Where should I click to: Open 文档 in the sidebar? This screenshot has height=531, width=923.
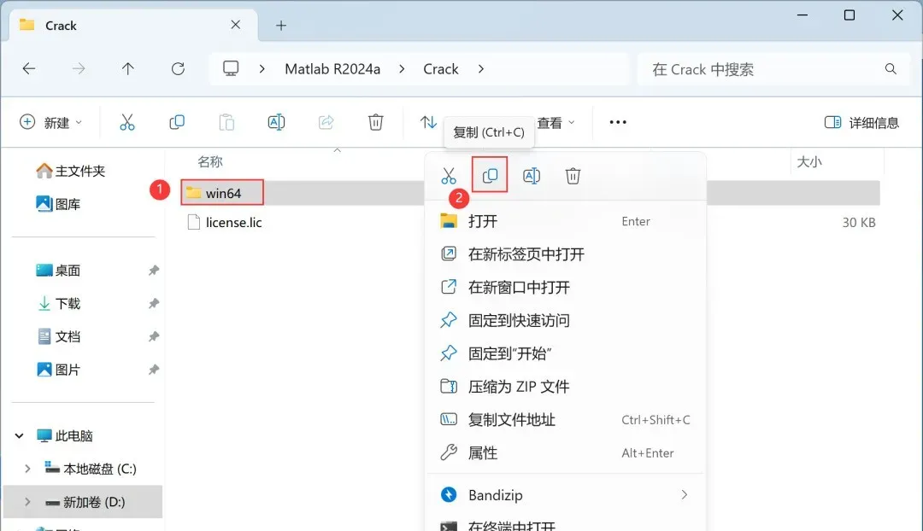click(58, 336)
